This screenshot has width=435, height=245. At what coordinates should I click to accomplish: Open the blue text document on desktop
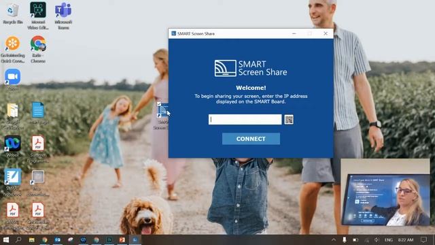(38, 113)
